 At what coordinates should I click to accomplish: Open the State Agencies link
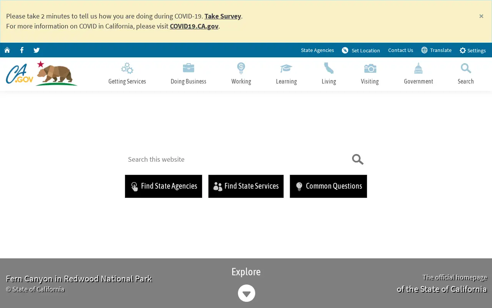[x=317, y=50]
